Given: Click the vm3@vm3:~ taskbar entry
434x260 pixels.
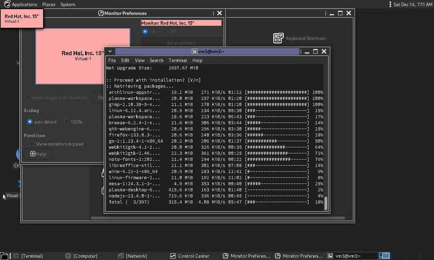Looking at the screenshot, I should (352, 256).
